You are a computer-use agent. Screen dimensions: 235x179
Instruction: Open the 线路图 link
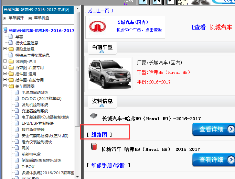pos(99,135)
